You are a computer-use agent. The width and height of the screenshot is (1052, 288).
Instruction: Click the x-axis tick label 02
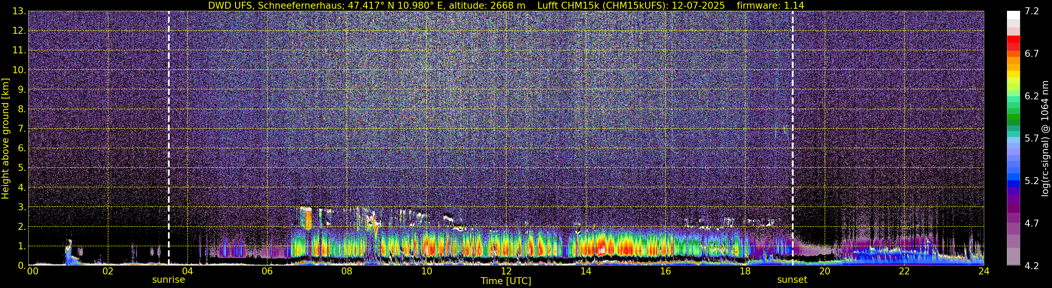click(108, 271)
